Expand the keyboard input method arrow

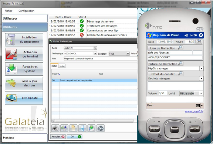(x=202, y=105)
